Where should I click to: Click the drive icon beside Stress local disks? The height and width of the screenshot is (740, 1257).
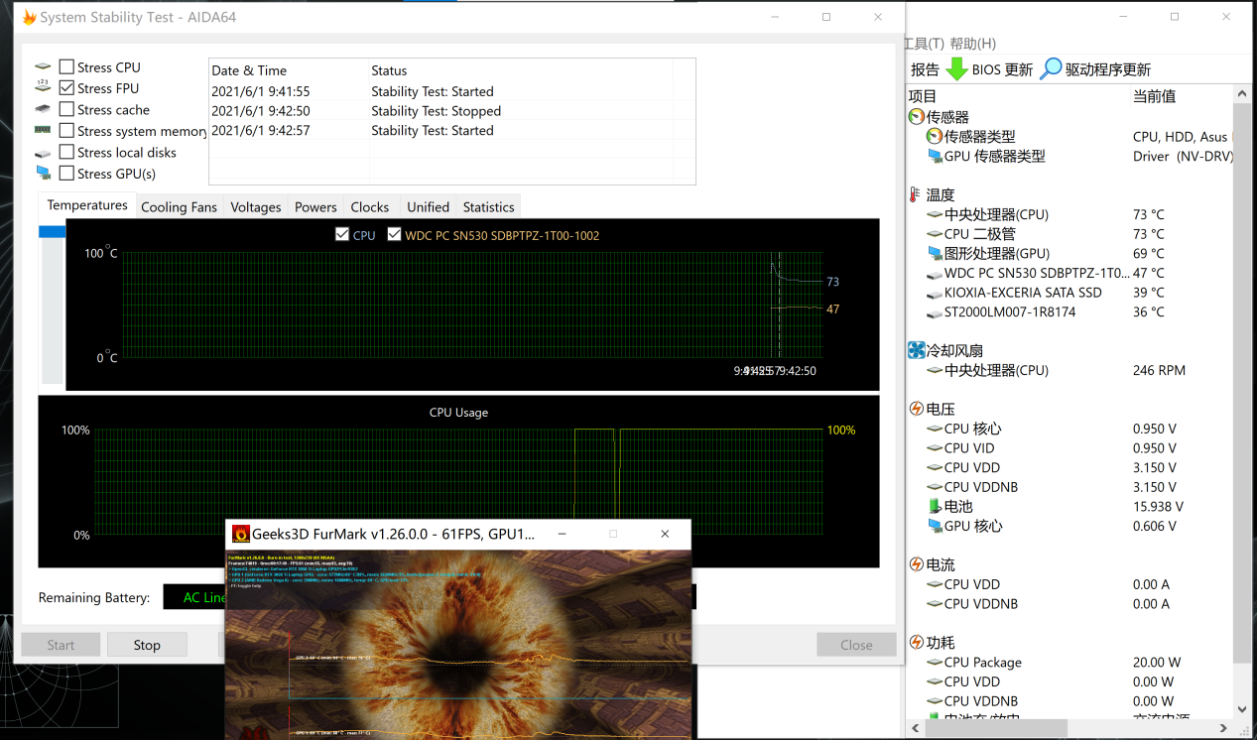click(x=43, y=153)
